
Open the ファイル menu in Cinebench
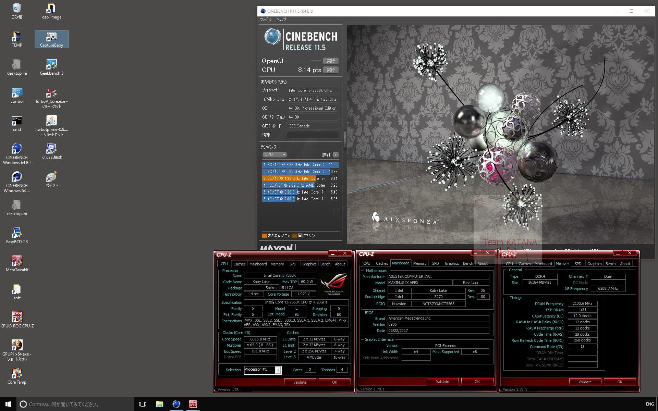tap(266, 20)
